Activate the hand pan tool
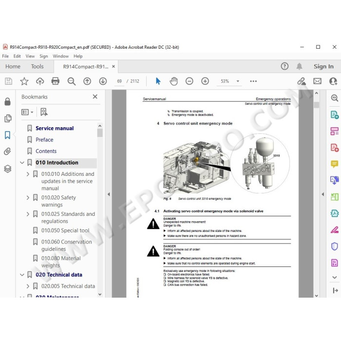Viewport: 341px width, 341px height. click(x=173, y=81)
